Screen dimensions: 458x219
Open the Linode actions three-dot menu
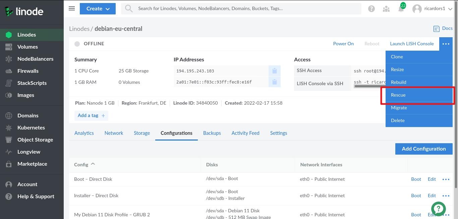[x=446, y=44]
